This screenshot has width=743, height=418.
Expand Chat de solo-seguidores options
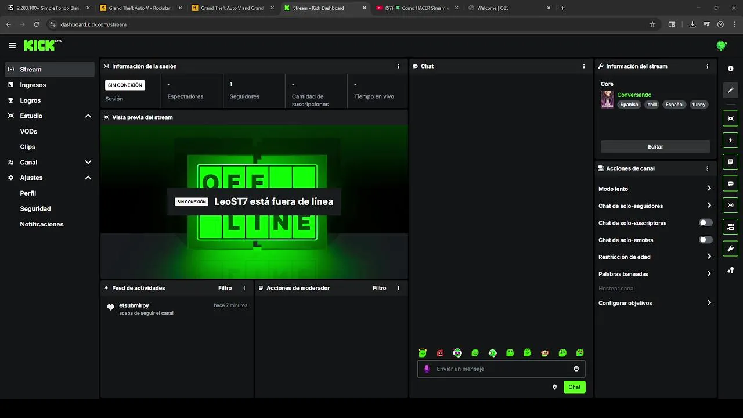tap(654, 206)
